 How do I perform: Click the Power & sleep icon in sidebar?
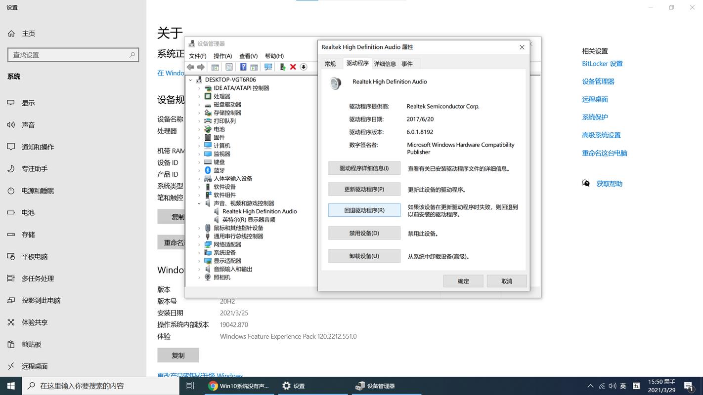[x=11, y=191]
